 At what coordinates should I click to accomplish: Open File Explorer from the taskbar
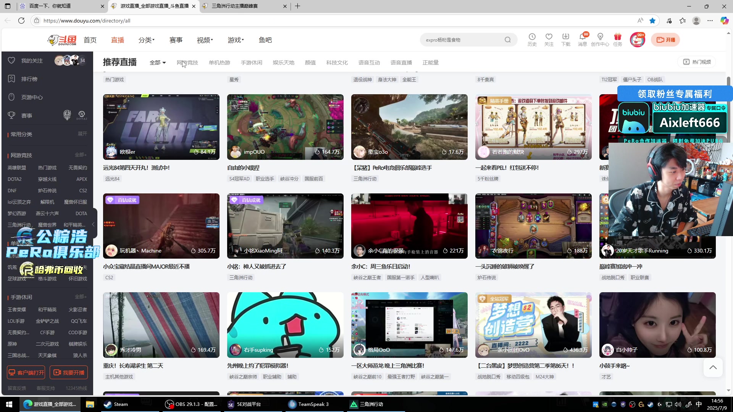tap(90, 404)
